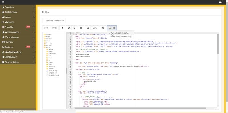Screen dimensions: 228x113
Task: Click the editor horizontal scrollbar thumb
Action: (x=140, y=108)
